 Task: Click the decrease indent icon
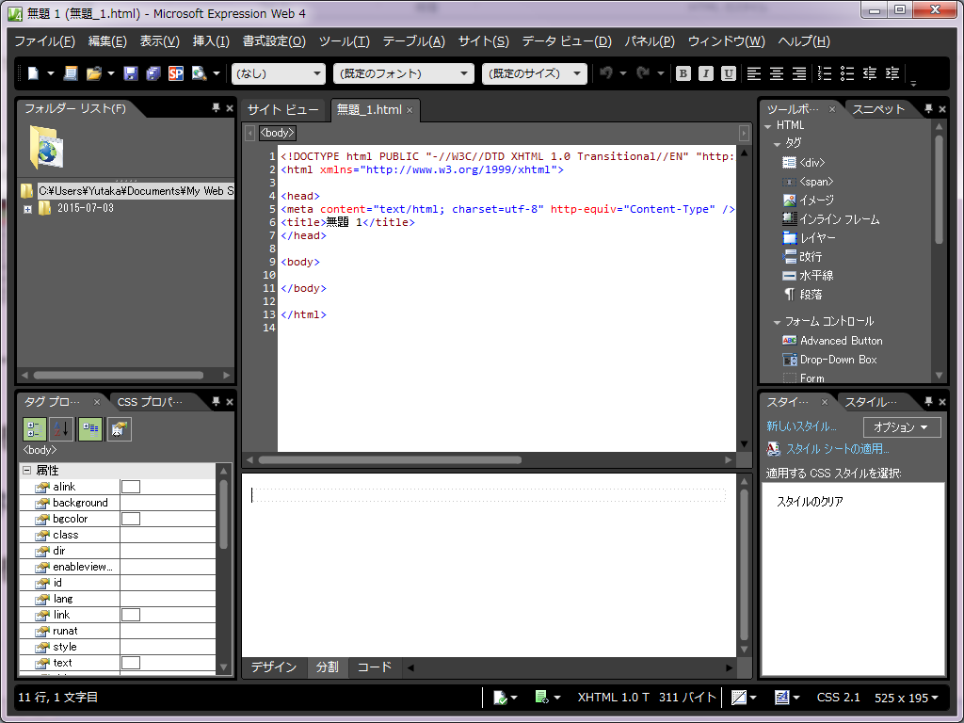(x=870, y=73)
